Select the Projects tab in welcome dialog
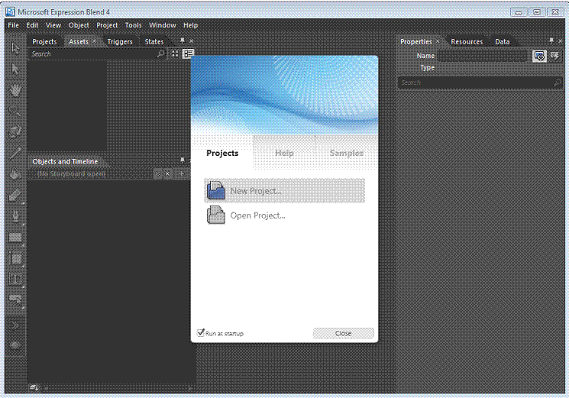 (222, 153)
